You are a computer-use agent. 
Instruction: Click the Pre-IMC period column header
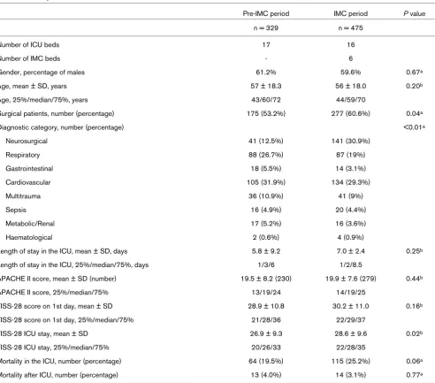click(266, 13)
